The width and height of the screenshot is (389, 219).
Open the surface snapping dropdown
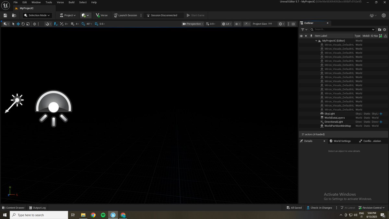pyautogui.click(x=48, y=24)
